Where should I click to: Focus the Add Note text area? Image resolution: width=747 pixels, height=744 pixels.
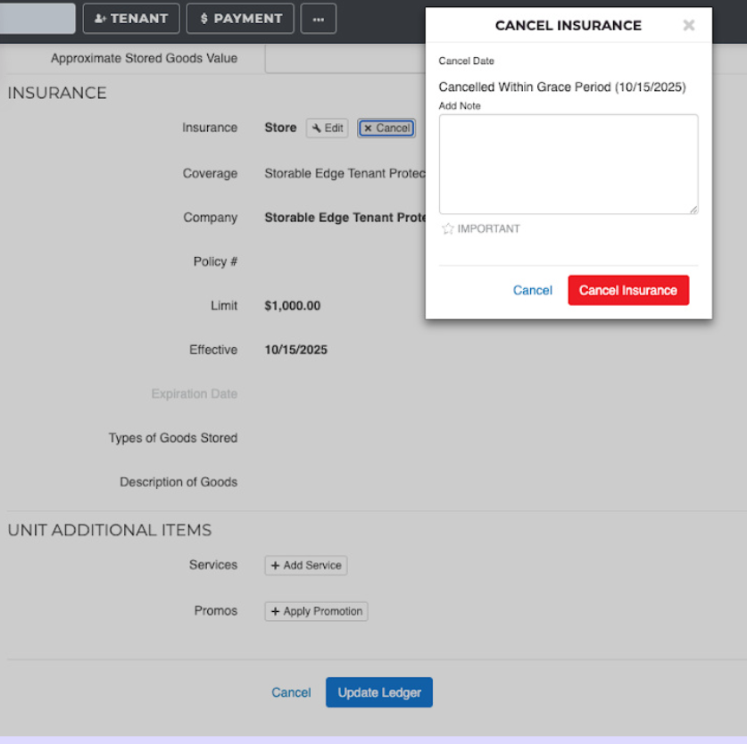click(568, 164)
